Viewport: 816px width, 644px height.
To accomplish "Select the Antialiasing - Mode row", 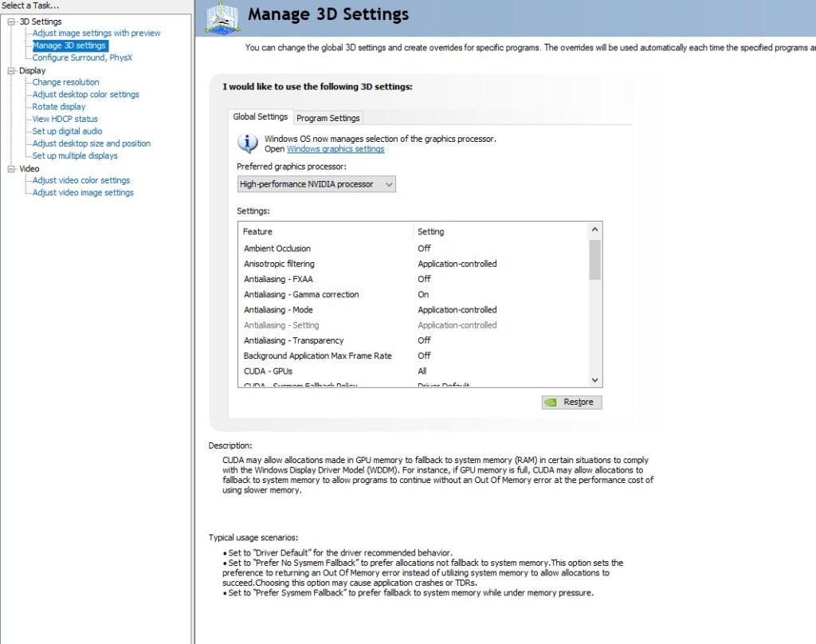I will [414, 310].
